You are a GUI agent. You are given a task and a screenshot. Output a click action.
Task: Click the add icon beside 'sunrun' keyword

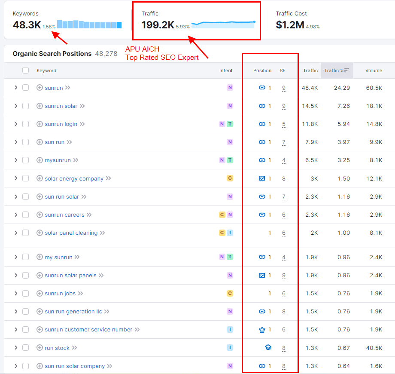pyautogui.click(x=39, y=88)
